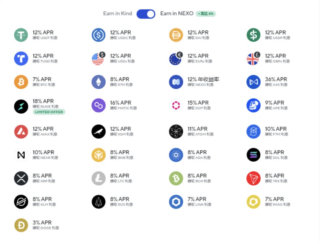
Task: Select the Earn in NEXO label
Action: pos(177,14)
